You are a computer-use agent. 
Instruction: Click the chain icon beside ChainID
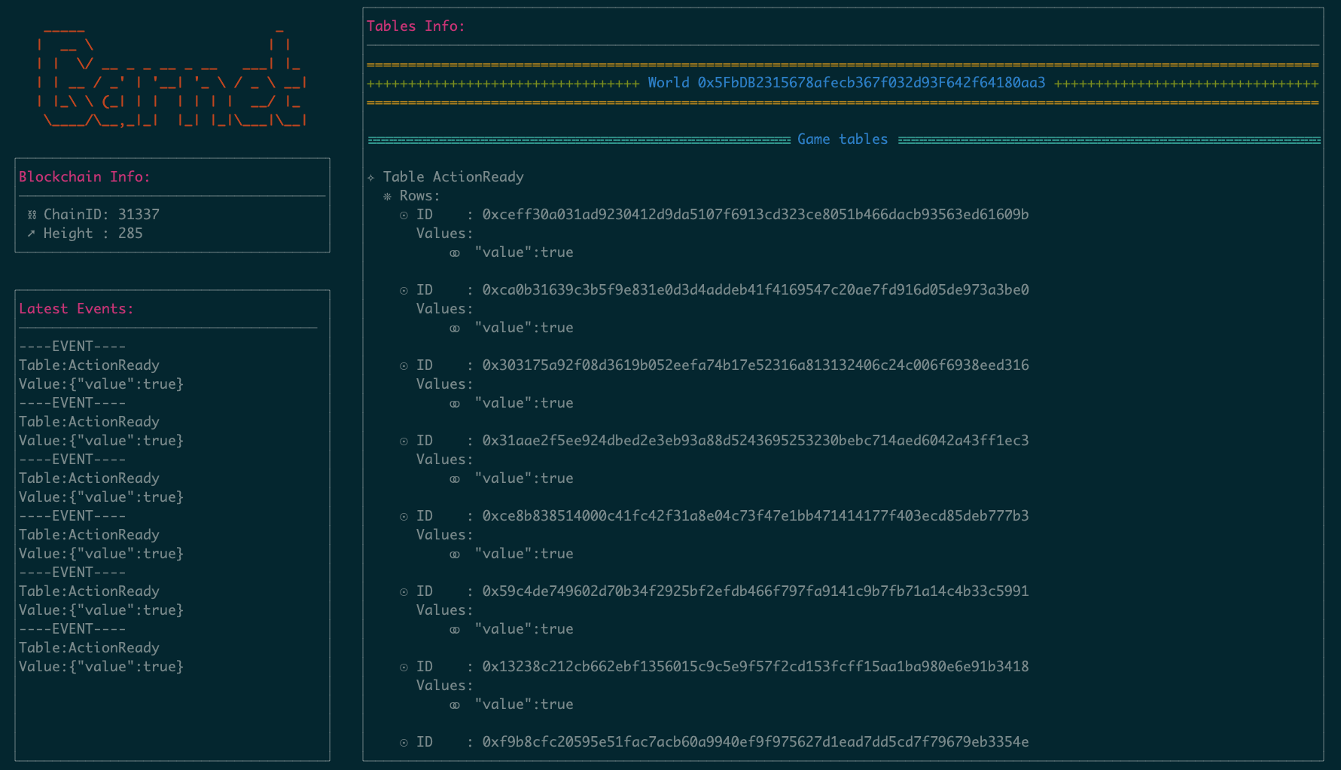click(32, 215)
